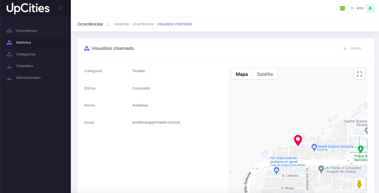This screenshot has height=193, width=379.
Task: Switch map to Satélite view
Action: click(x=265, y=74)
